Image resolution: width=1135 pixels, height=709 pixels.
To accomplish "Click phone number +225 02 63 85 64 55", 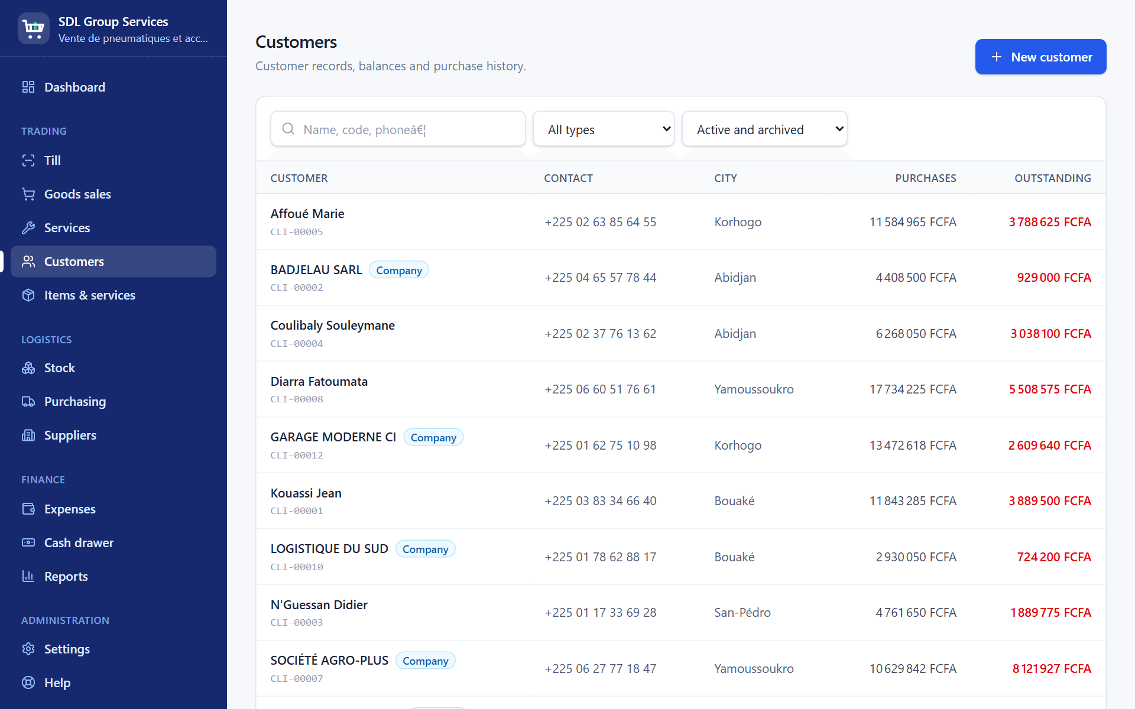I will pyautogui.click(x=601, y=222).
